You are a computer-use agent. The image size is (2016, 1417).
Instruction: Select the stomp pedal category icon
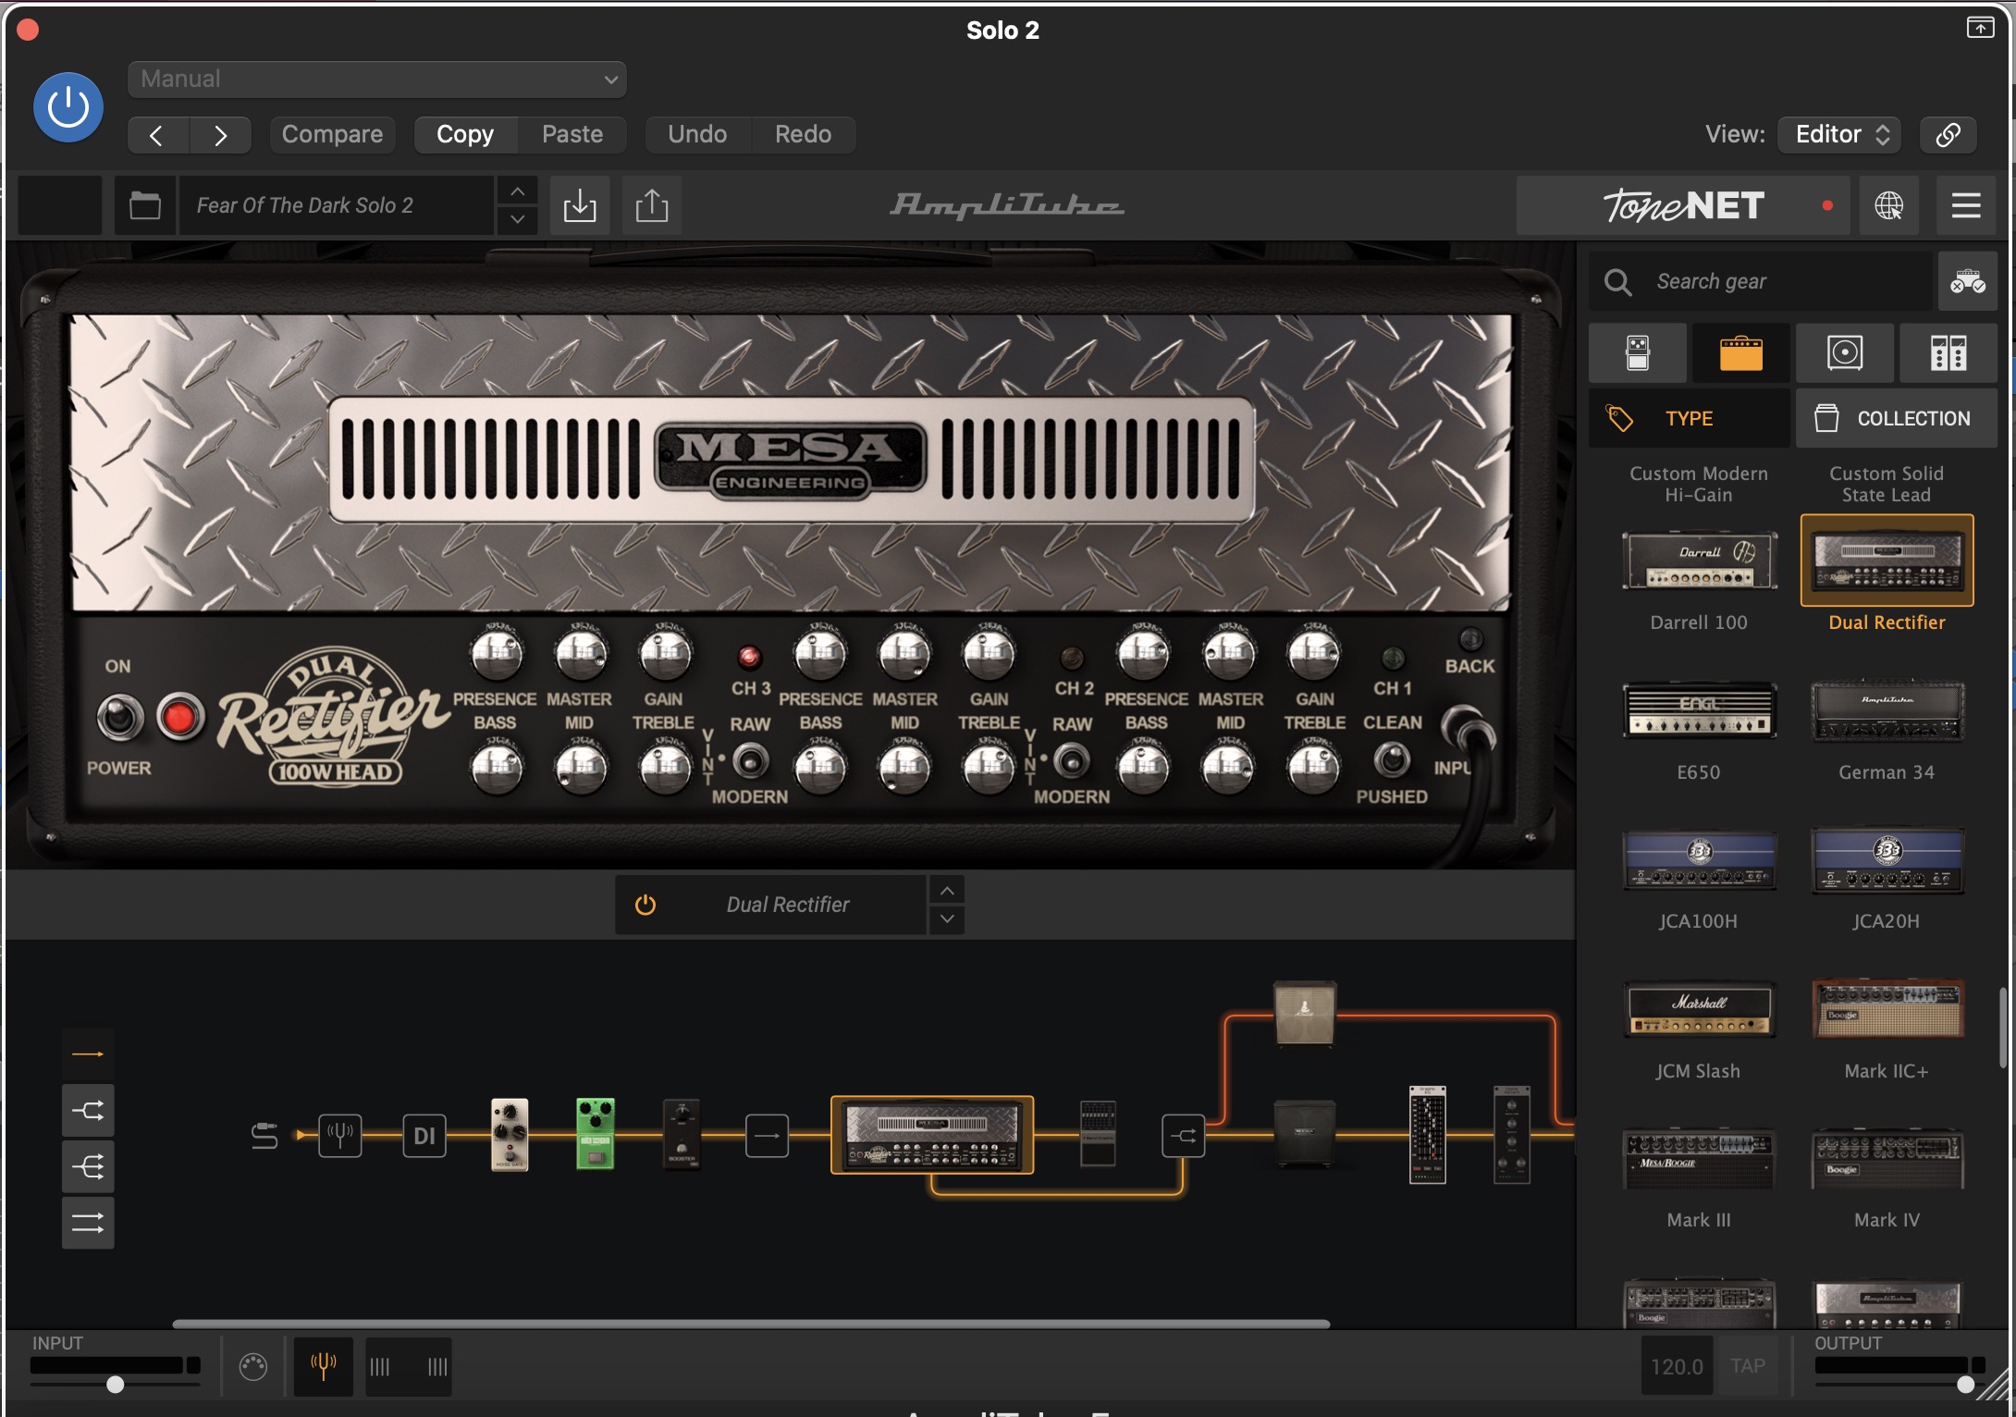tap(1638, 353)
